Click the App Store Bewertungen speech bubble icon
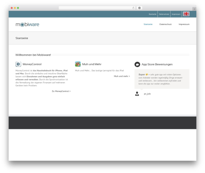205x173 pixels. pos(137,64)
